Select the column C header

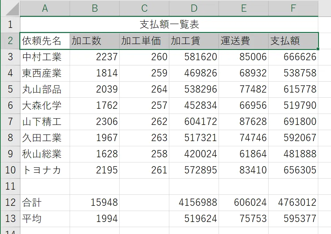tap(144, 8)
